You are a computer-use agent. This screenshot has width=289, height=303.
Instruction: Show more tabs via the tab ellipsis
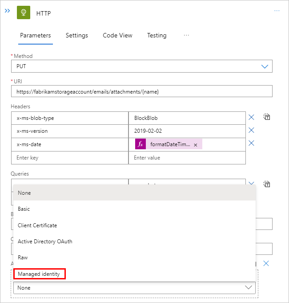point(186,35)
